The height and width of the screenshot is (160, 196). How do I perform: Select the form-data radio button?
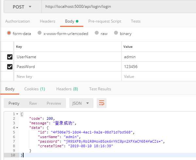9,33
